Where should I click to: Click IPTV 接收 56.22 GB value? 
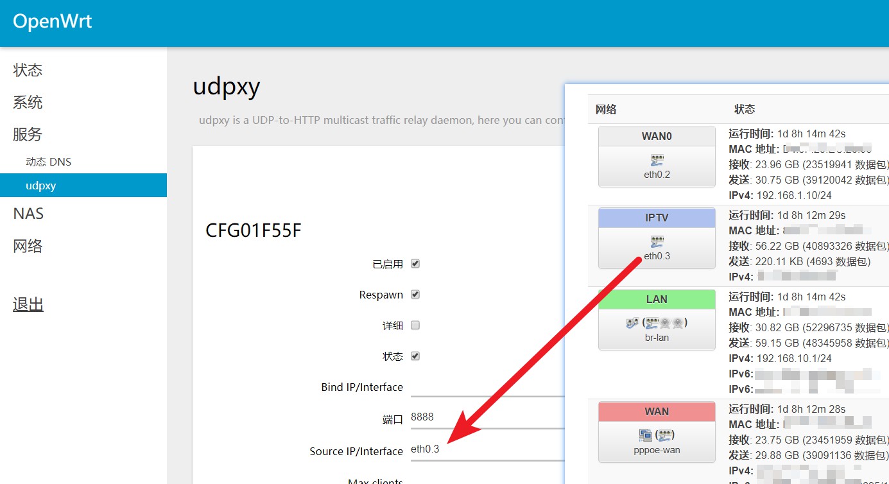tap(809, 246)
